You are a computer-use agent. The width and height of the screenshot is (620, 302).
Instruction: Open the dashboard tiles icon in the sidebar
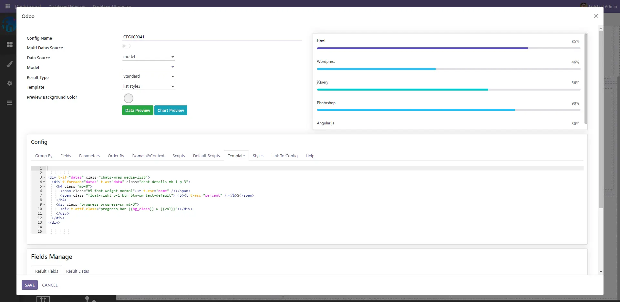point(10,44)
